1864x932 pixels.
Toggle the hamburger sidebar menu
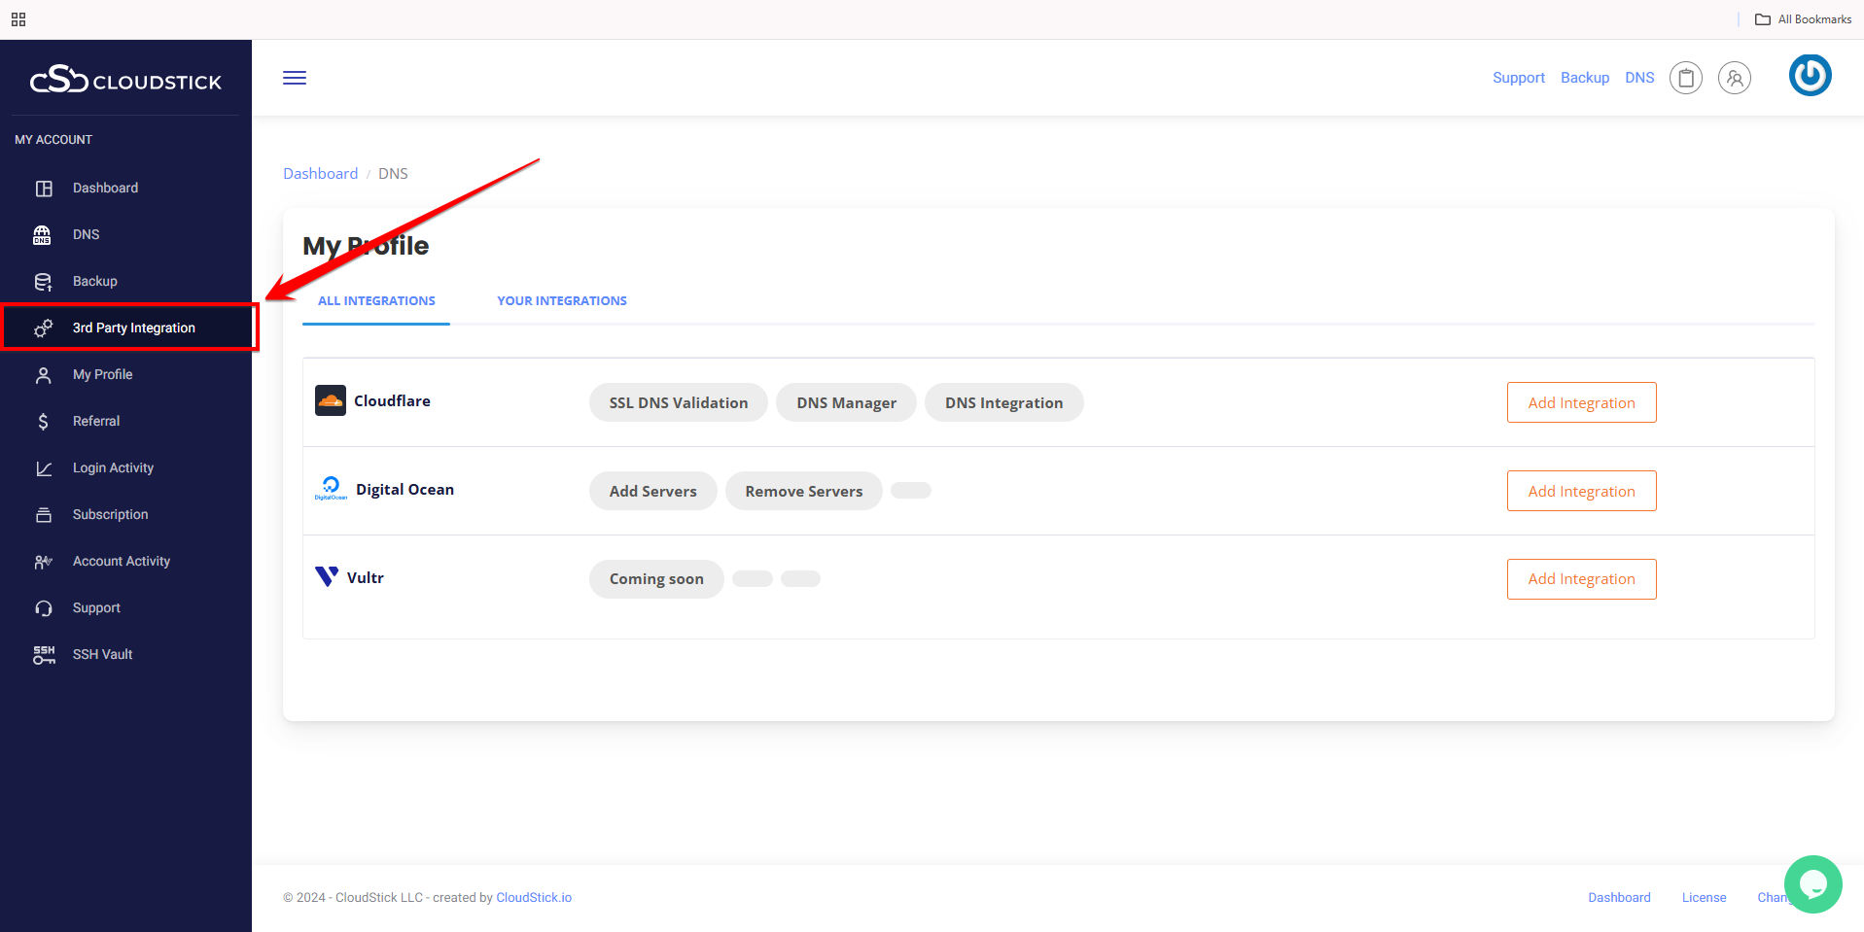point(295,78)
